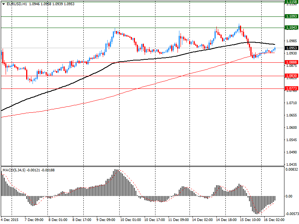Click the 1.0710 price scale value

point(292,103)
